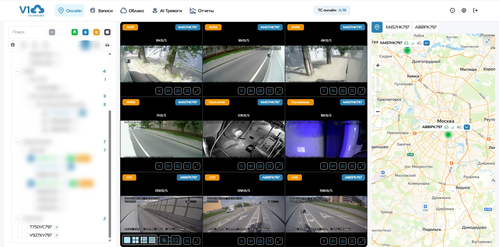Mute toggle for the AV02 camera
Image resolution: width=499 pixels, height=247 pixels.
point(251,91)
